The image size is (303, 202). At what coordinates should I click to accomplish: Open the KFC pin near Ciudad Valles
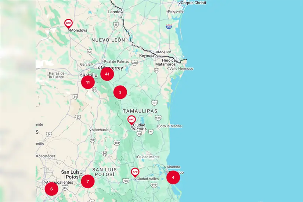click(x=135, y=172)
